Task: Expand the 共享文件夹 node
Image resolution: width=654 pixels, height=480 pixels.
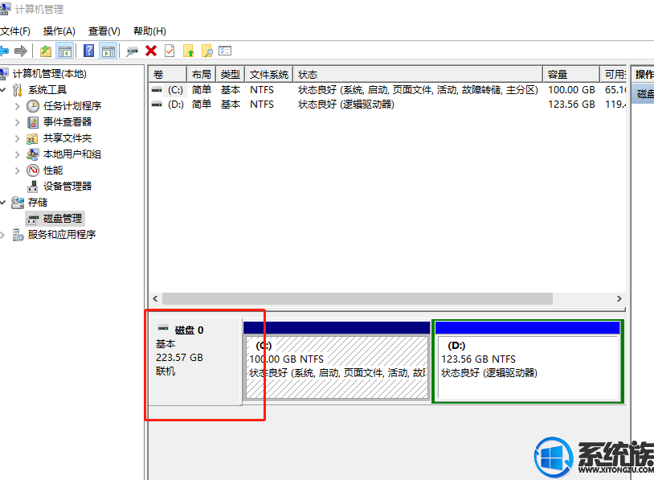Action: 17,138
